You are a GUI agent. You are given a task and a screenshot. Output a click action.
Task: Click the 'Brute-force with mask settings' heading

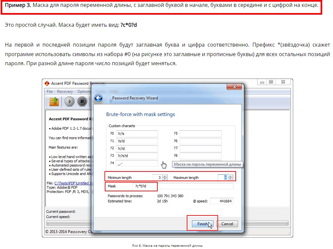tap(141, 114)
